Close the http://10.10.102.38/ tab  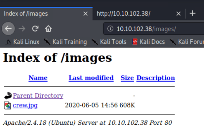point(179,14)
